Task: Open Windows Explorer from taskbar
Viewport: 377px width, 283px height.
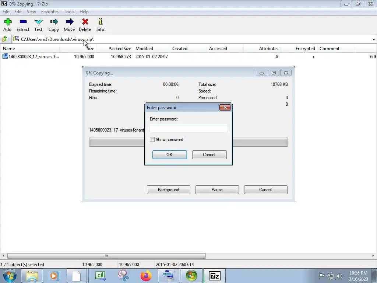Action: 32,276
